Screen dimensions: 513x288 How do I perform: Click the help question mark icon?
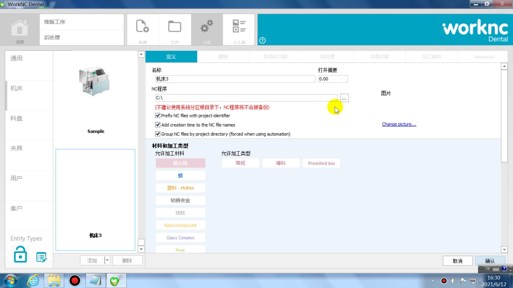262,41
